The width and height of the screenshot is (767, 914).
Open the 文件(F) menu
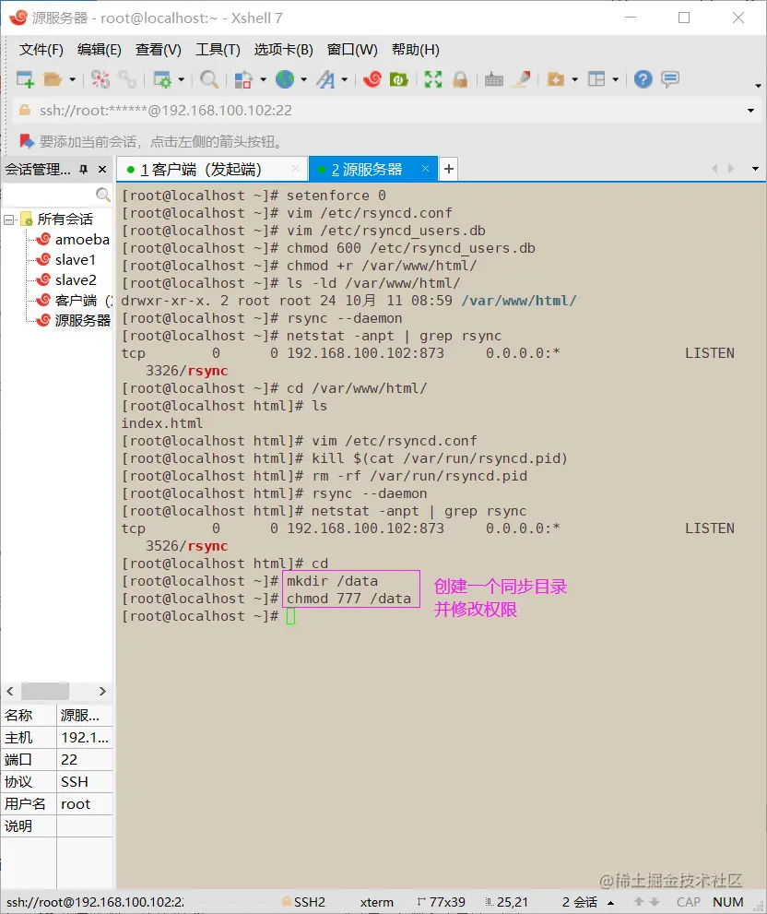click(x=41, y=50)
